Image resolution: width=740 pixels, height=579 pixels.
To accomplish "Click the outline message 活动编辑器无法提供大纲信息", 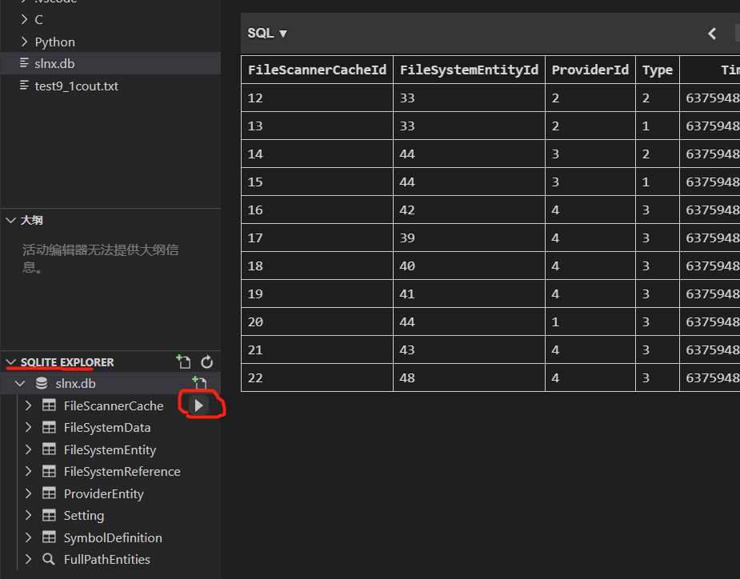I will coord(101,258).
